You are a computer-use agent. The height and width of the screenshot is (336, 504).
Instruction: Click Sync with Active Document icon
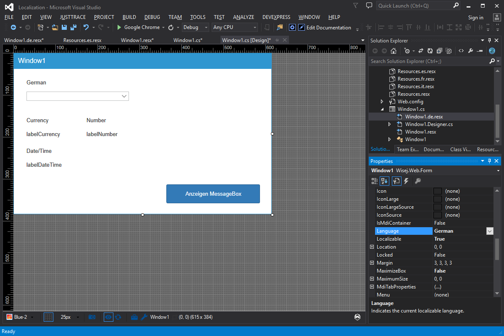click(420, 51)
